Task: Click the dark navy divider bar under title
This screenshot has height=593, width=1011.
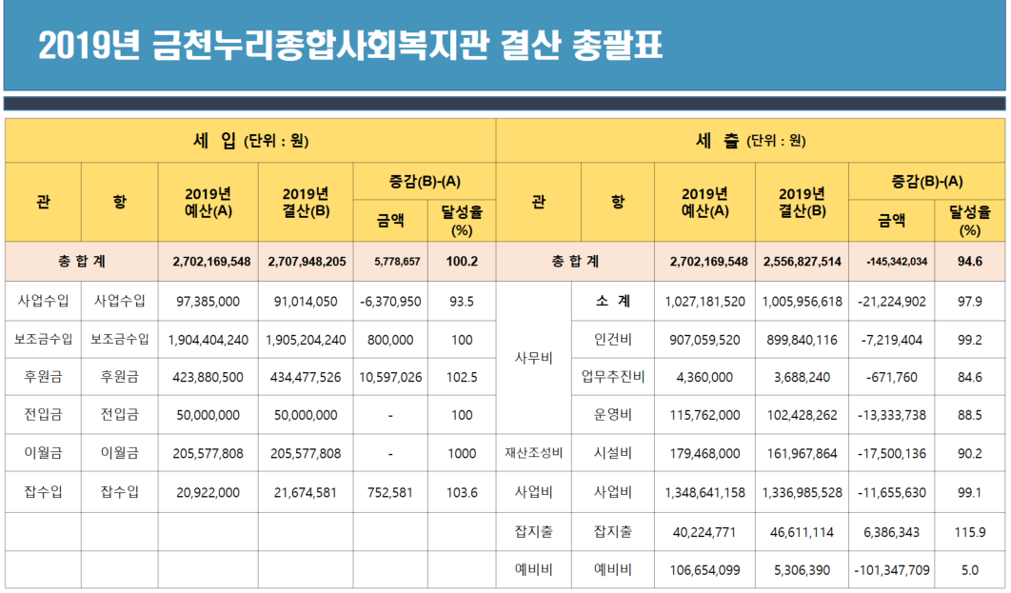Action: [x=505, y=103]
